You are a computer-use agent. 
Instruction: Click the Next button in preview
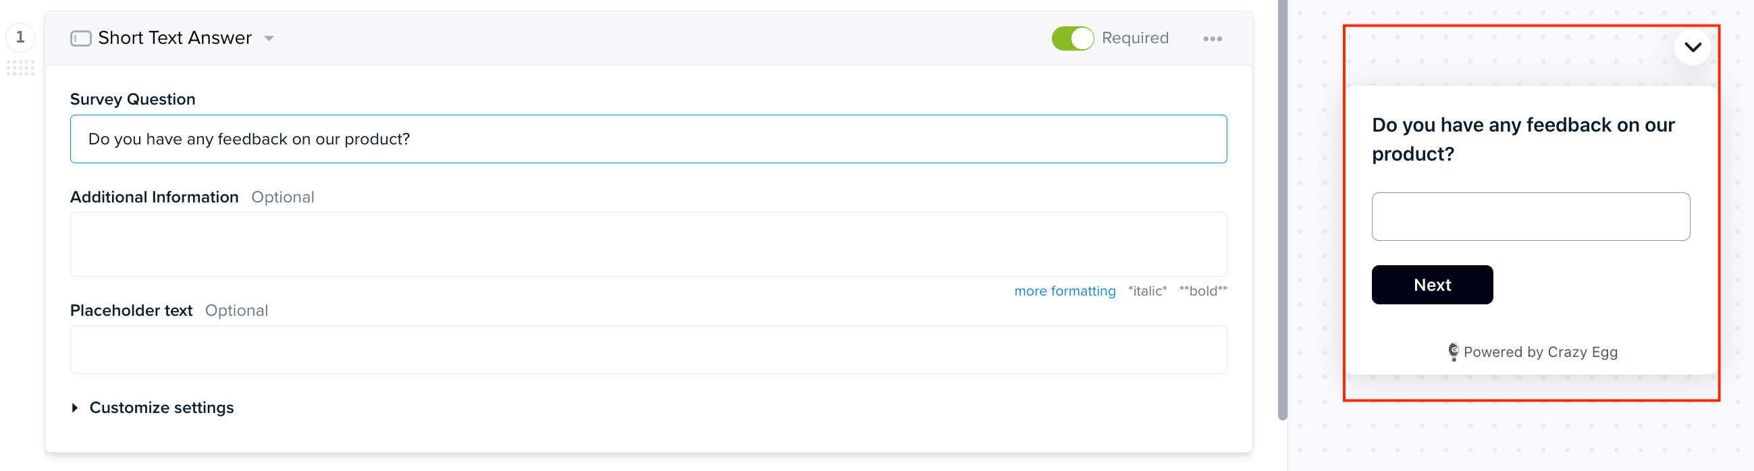click(x=1432, y=285)
